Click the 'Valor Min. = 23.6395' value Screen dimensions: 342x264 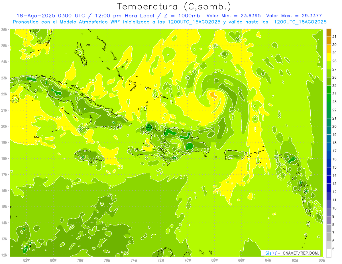[234, 16]
